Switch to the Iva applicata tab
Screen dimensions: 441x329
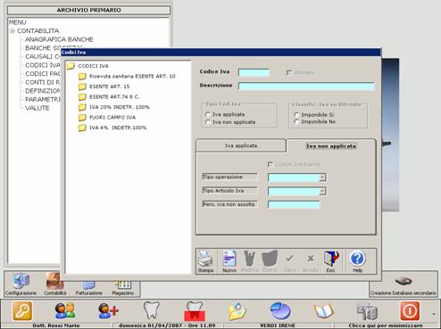[241, 146]
